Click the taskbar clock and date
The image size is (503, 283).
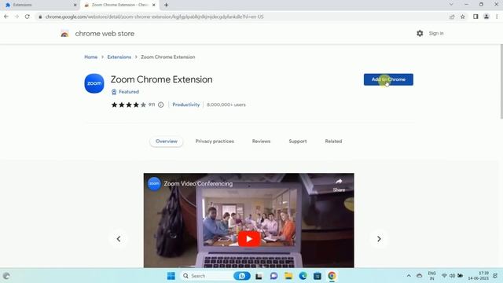tap(478, 276)
